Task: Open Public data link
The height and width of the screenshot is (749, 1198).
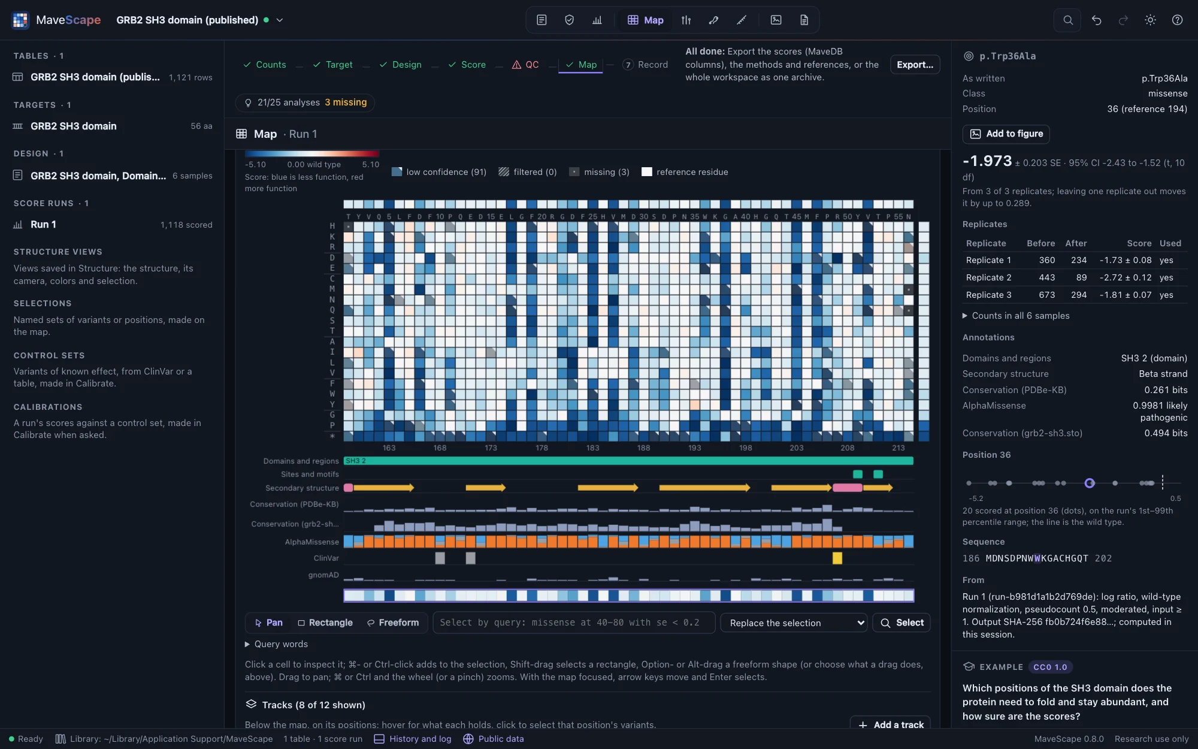Action: (494, 739)
